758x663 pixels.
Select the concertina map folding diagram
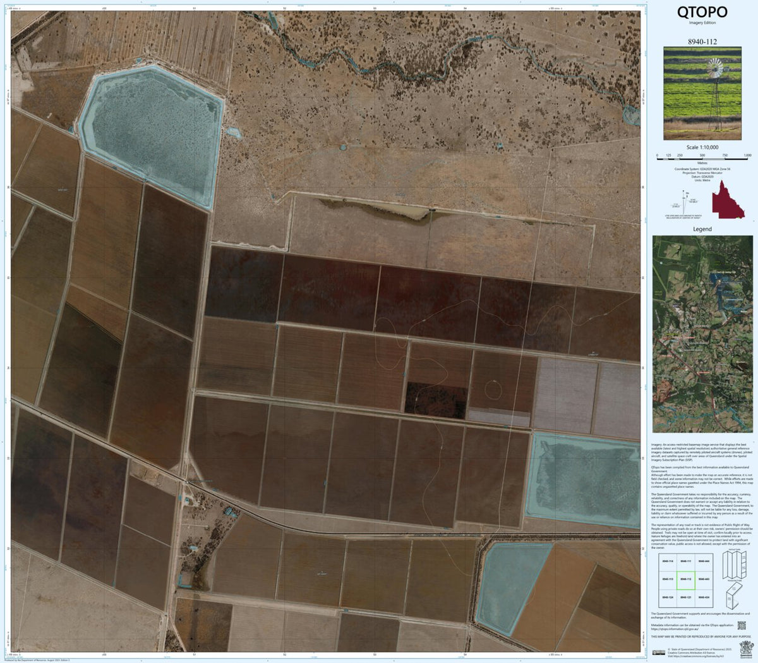733,566
